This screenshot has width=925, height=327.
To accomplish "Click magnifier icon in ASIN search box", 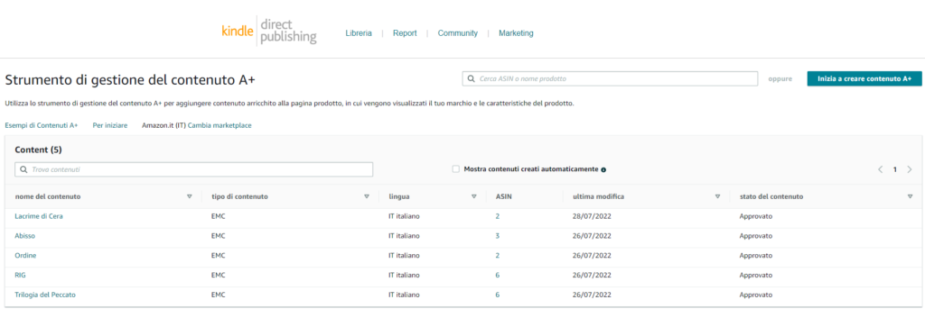I will [471, 78].
